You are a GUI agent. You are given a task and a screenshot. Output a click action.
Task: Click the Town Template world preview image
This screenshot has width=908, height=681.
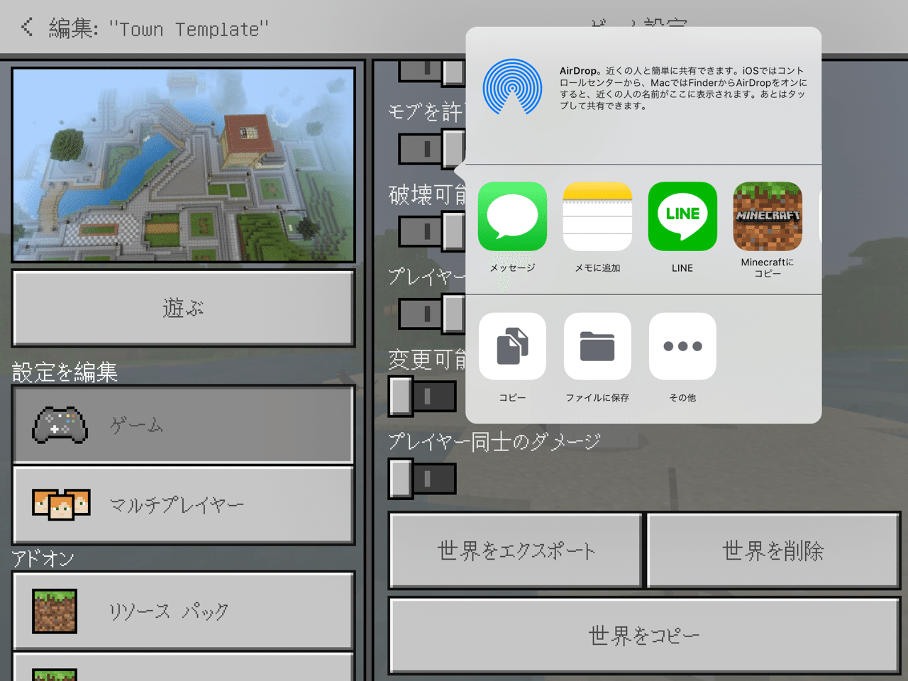click(183, 165)
